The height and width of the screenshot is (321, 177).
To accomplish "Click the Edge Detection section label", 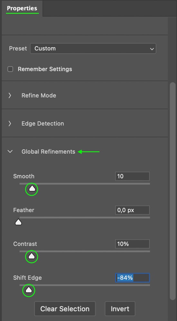I will click(x=43, y=124).
